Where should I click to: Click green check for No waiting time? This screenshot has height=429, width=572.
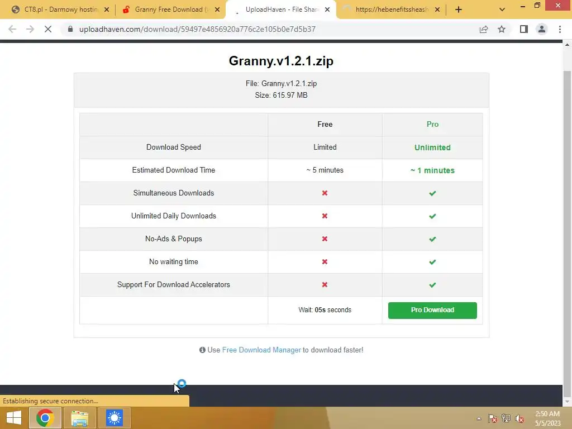tap(432, 262)
